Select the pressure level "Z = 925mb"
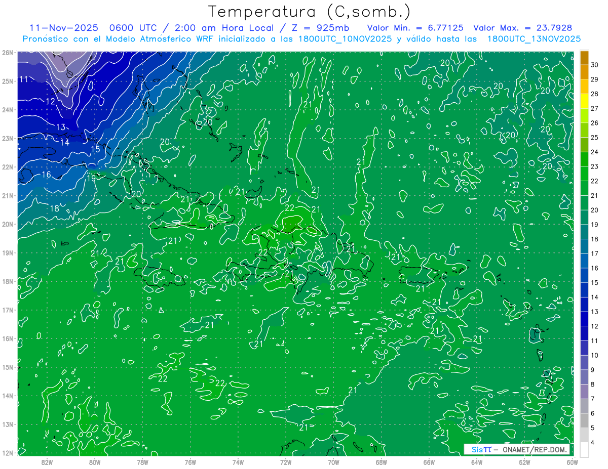The image size is (608, 469). tap(320, 28)
